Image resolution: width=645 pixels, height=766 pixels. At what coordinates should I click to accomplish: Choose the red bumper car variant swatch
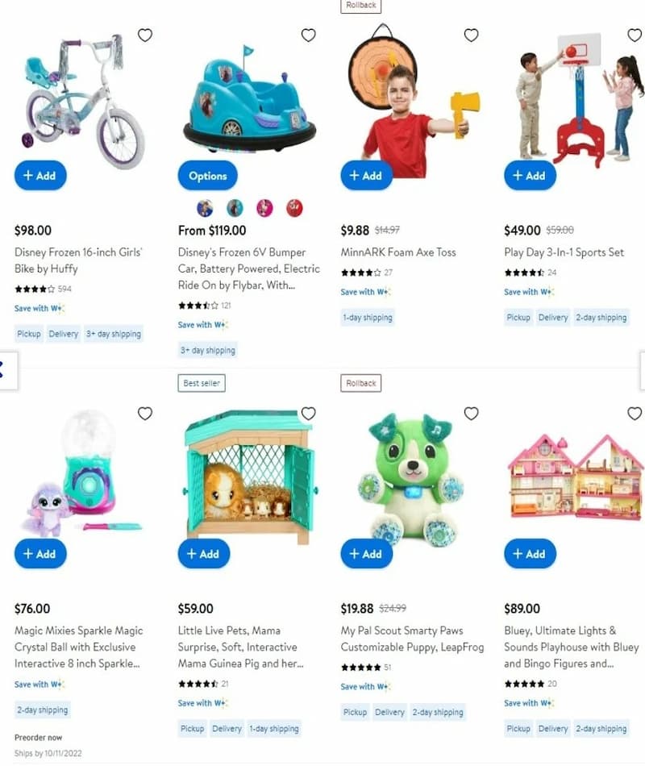294,208
